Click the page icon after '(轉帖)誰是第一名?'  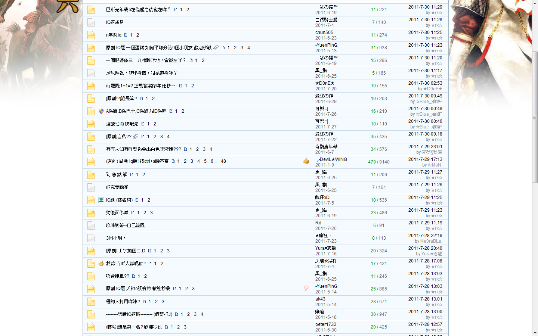166,327
